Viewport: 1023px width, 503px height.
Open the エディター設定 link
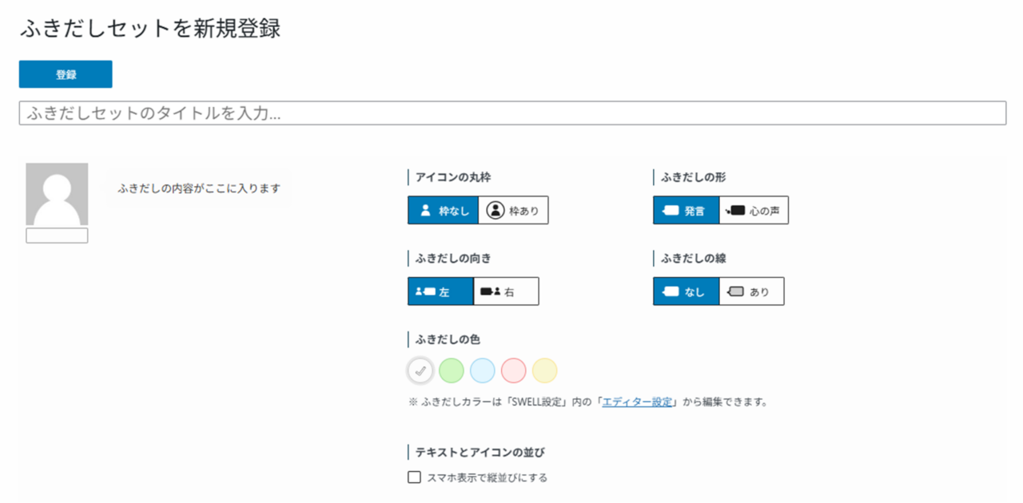tap(637, 402)
